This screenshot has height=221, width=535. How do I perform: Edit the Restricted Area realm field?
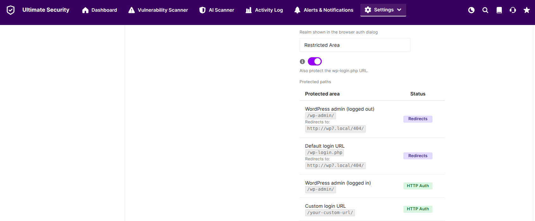[x=355, y=45]
